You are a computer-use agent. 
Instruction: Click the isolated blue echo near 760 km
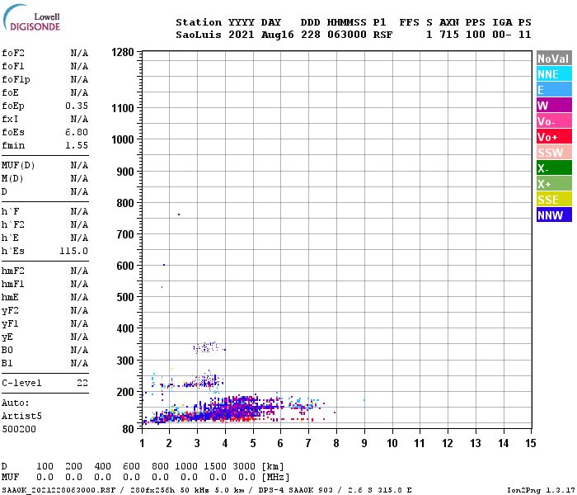[x=179, y=214]
